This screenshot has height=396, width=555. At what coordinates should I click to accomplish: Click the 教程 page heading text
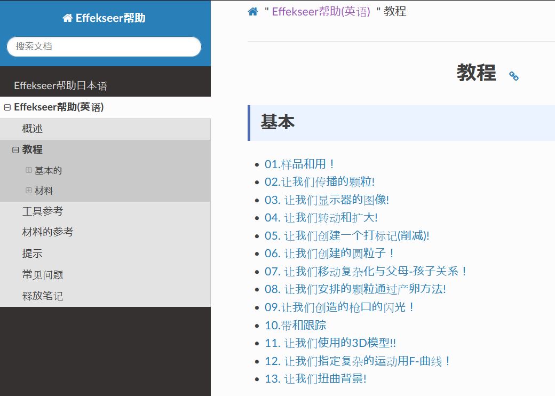476,73
